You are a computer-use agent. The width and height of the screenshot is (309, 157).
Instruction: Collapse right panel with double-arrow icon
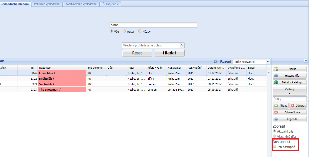[x=306, y=61]
